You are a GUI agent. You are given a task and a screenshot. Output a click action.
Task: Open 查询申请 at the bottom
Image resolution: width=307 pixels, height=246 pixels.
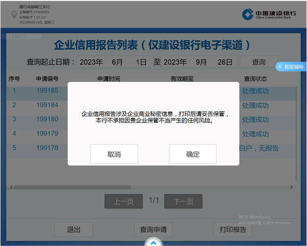tap(153, 230)
